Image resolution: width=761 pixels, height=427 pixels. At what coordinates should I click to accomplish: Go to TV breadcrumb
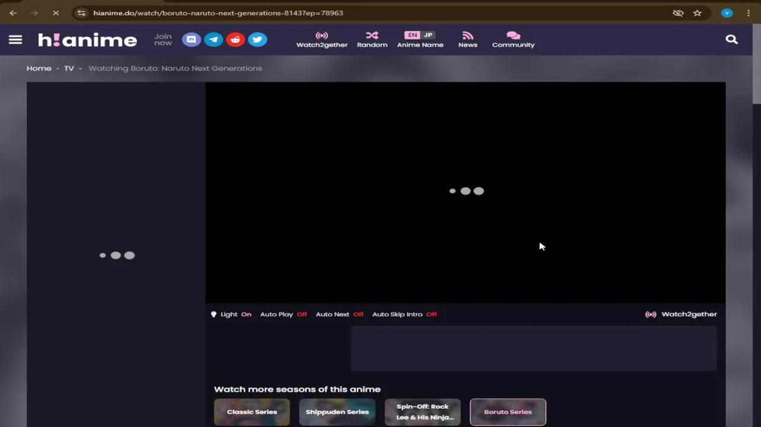click(69, 68)
